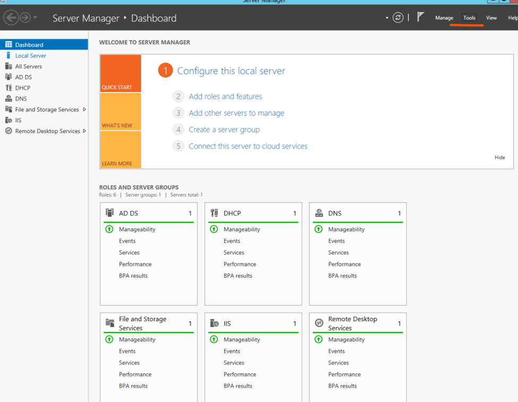
Task: Select Local Server in the sidebar
Action: coord(30,56)
